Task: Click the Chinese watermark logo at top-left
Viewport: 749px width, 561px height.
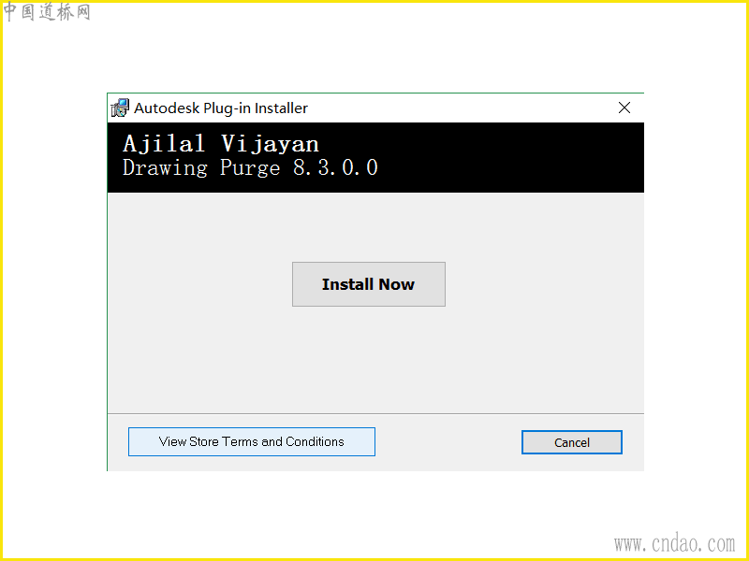Action: [x=46, y=11]
